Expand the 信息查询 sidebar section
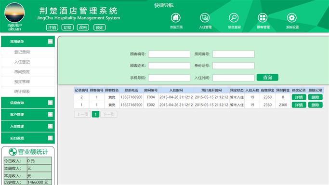329x185 pixels. (50, 103)
